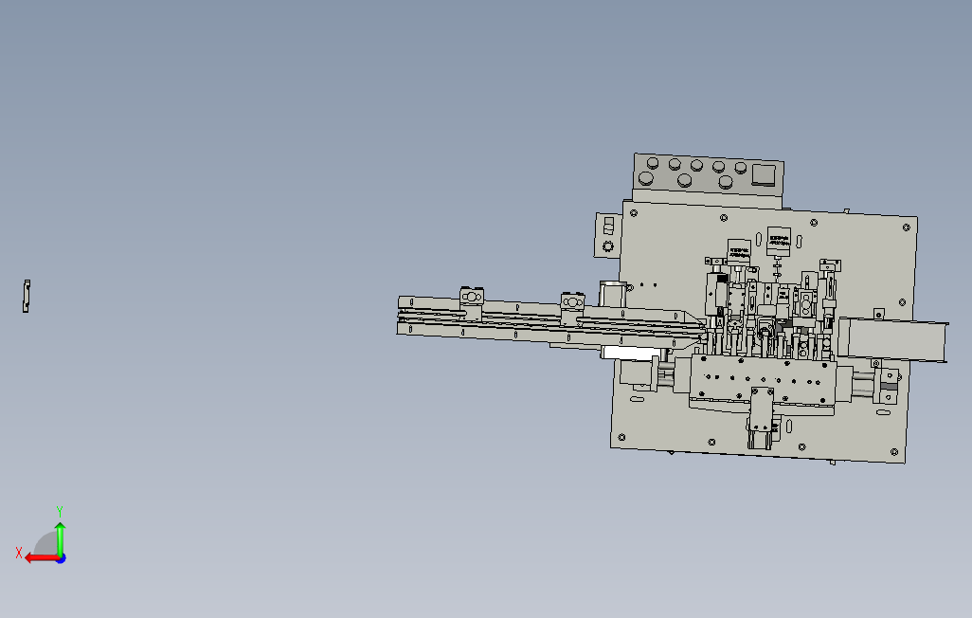Click the red X axis arrow on triad
Viewport: 972px width, 618px height.
41,558
